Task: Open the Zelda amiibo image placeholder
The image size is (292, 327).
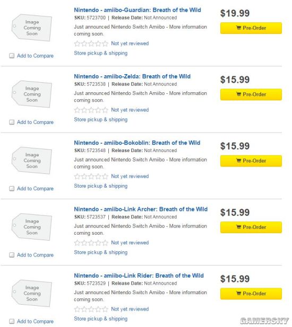Action: (x=32, y=94)
